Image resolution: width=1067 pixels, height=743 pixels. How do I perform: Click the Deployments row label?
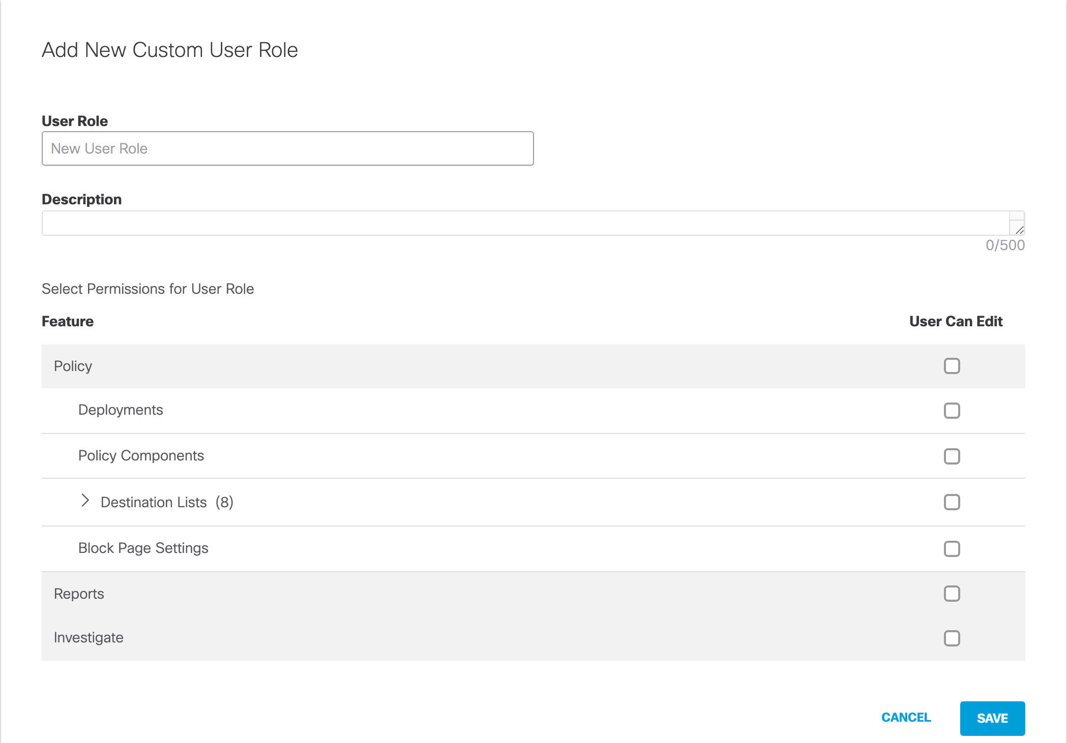[121, 410]
